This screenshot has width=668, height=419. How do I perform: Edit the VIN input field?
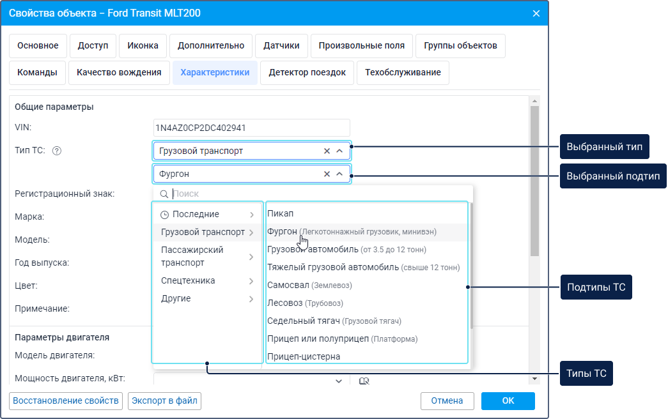click(251, 128)
